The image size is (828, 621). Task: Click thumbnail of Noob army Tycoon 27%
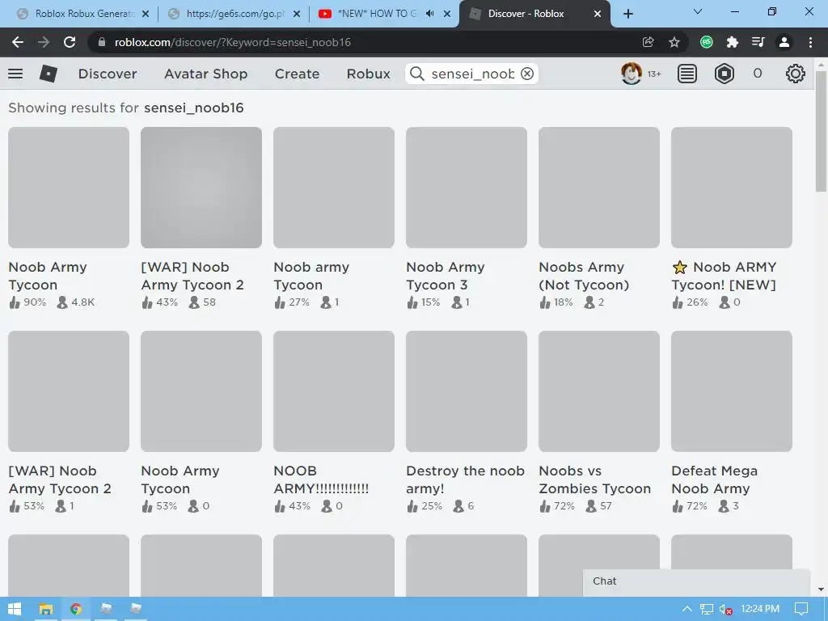coord(334,188)
